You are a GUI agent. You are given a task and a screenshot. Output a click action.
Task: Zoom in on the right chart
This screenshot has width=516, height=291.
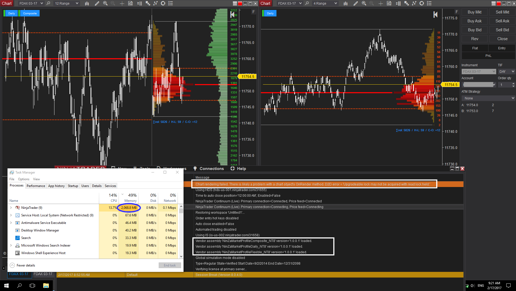point(364,4)
